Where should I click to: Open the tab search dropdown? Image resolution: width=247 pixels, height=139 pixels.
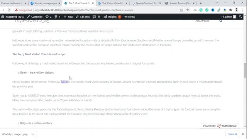point(217,3)
